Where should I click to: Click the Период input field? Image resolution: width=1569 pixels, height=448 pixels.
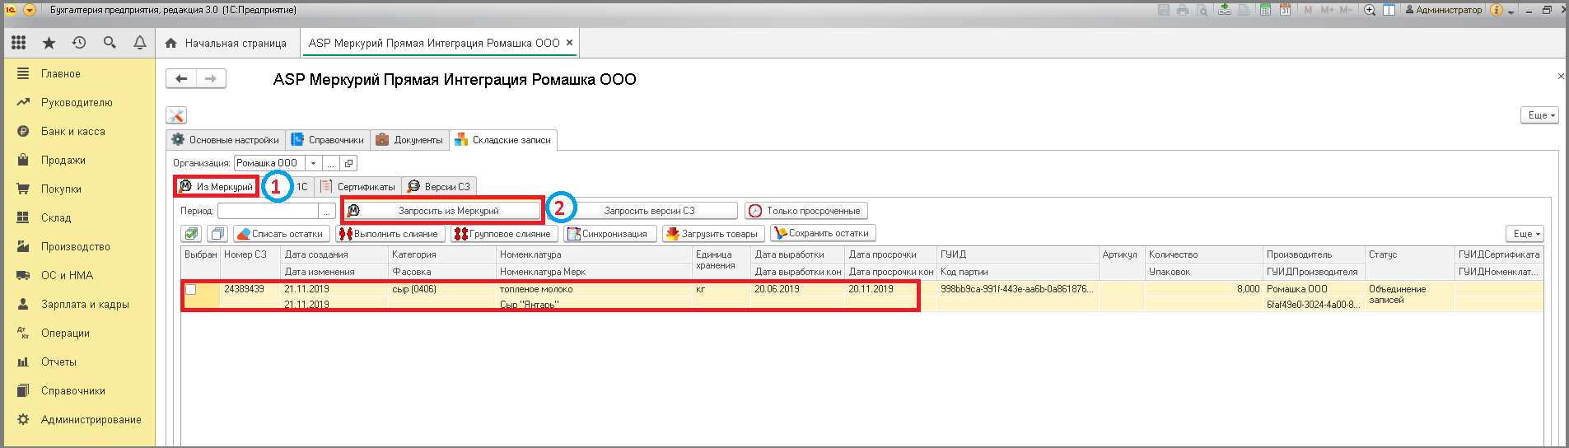tap(268, 211)
